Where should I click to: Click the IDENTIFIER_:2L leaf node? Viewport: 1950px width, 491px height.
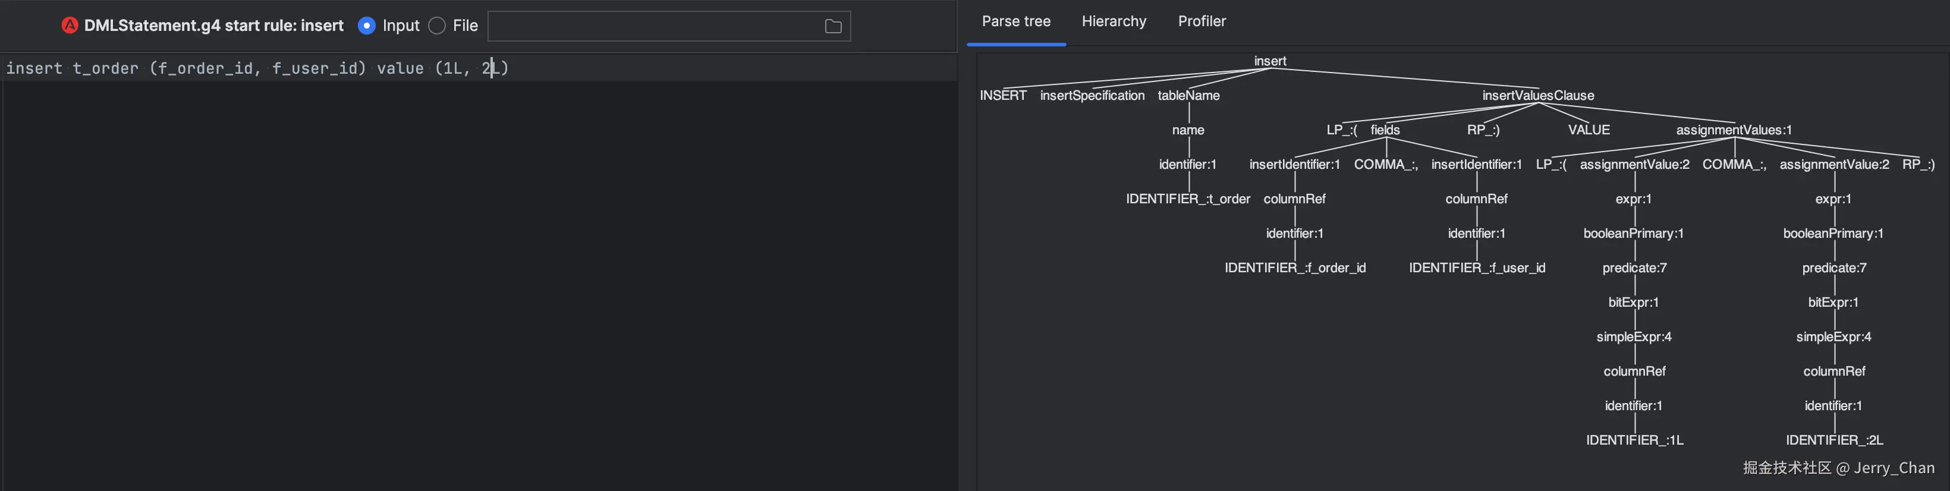(1833, 440)
